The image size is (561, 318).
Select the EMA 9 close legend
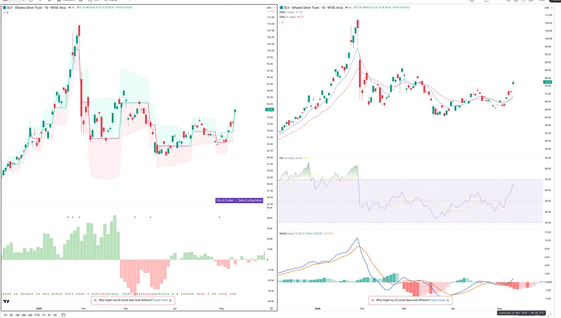click(288, 13)
